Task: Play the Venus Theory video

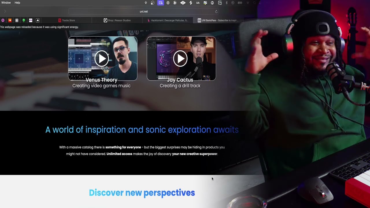Action: pyautogui.click(x=102, y=59)
